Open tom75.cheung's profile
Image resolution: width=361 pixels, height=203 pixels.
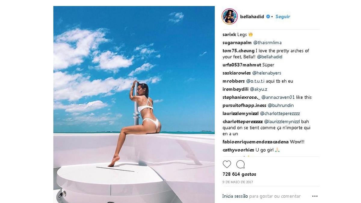239,51
